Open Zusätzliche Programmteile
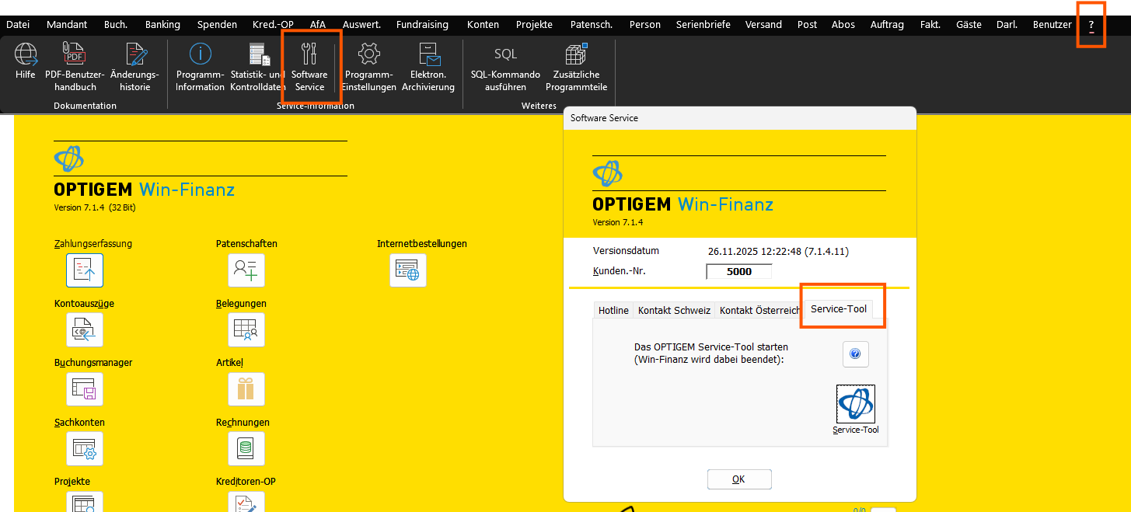Viewport: 1131px width, 512px height. 576,56
